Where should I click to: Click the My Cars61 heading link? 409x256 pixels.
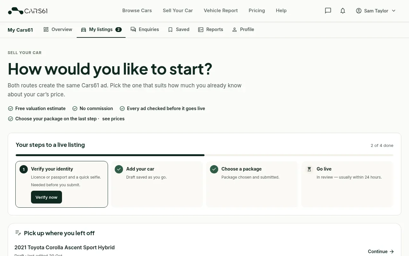click(x=20, y=30)
